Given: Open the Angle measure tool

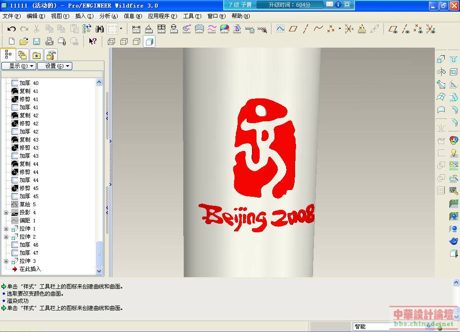Looking at the screenshot, I should (x=149, y=29).
